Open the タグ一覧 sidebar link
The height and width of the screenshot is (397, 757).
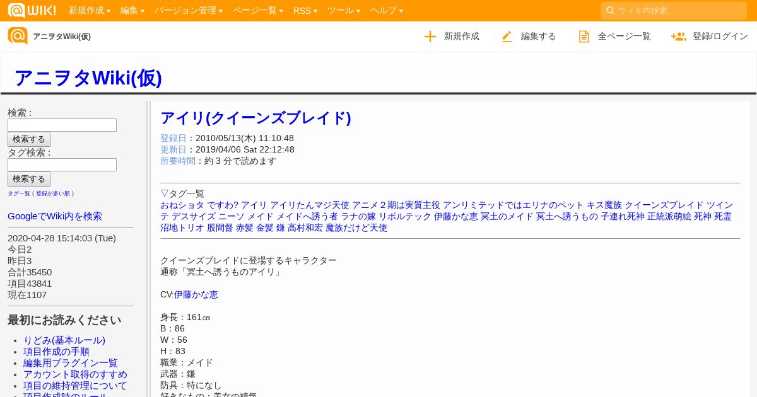pyautogui.click(x=19, y=193)
